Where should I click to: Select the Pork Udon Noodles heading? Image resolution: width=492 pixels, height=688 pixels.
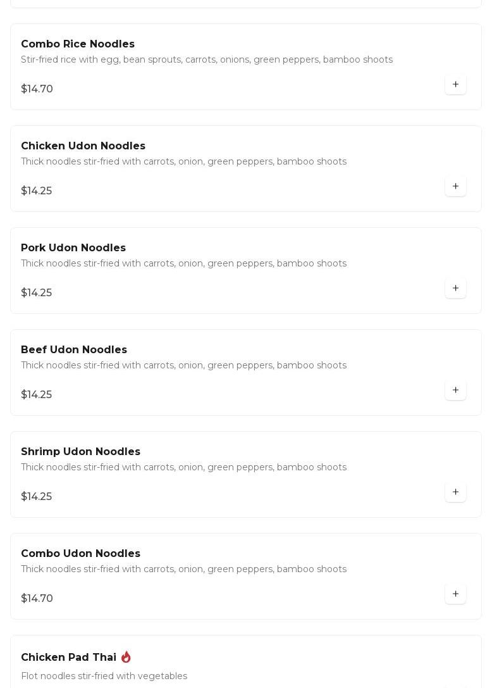(73, 247)
